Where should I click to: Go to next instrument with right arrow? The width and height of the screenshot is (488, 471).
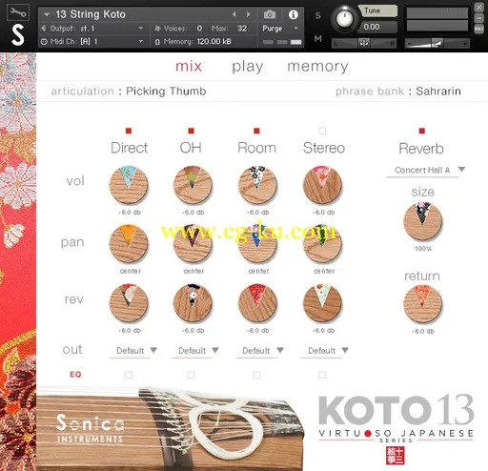(x=249, y=14)
